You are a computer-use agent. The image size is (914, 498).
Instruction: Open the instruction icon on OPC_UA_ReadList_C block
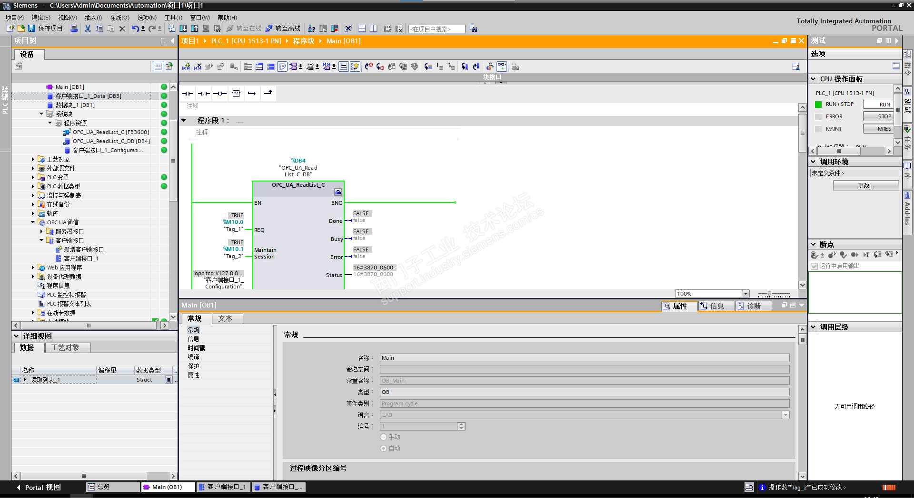(x=338, y=192)
